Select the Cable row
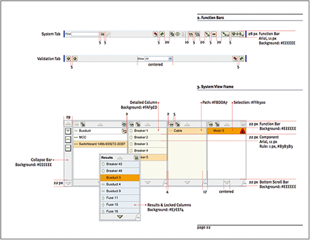Viewport: 310px width, 240px height. pos(187,131)
